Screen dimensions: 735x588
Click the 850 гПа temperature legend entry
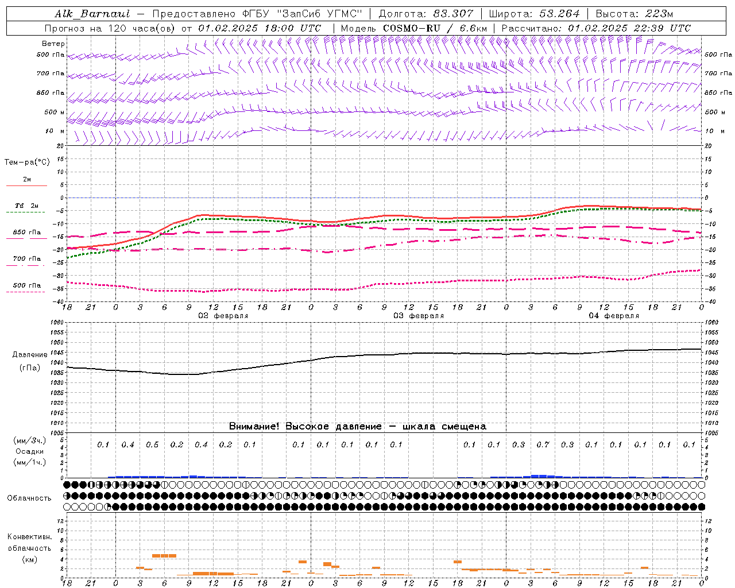[26, 233]
